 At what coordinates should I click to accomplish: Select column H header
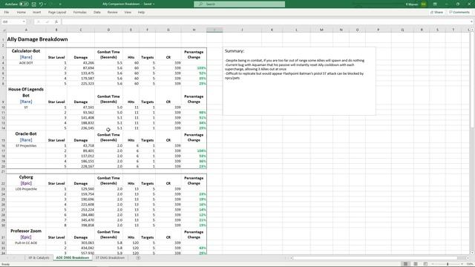[x=194, y=30]
